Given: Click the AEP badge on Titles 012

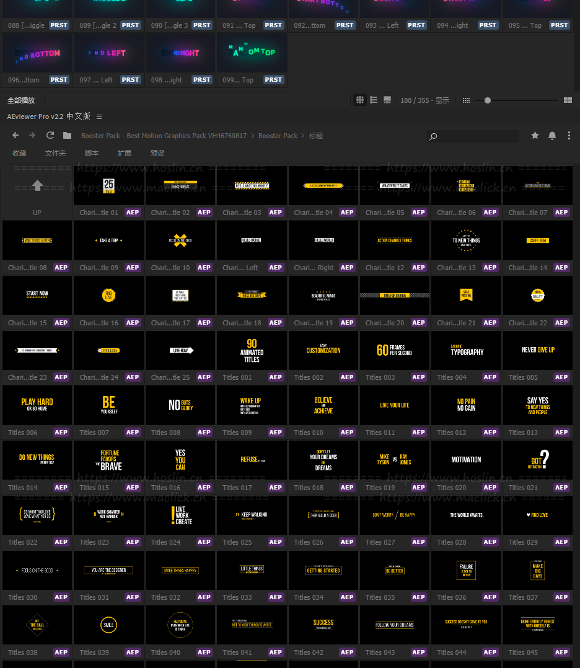Looking at the screenshot, I should 490,433.
